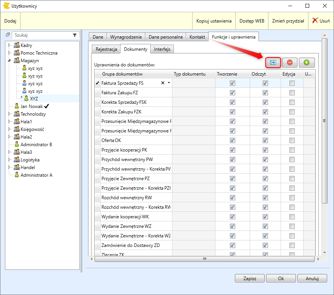Click the filter funnel icon in search box
334x295 pixels.
tap(75, 35)
